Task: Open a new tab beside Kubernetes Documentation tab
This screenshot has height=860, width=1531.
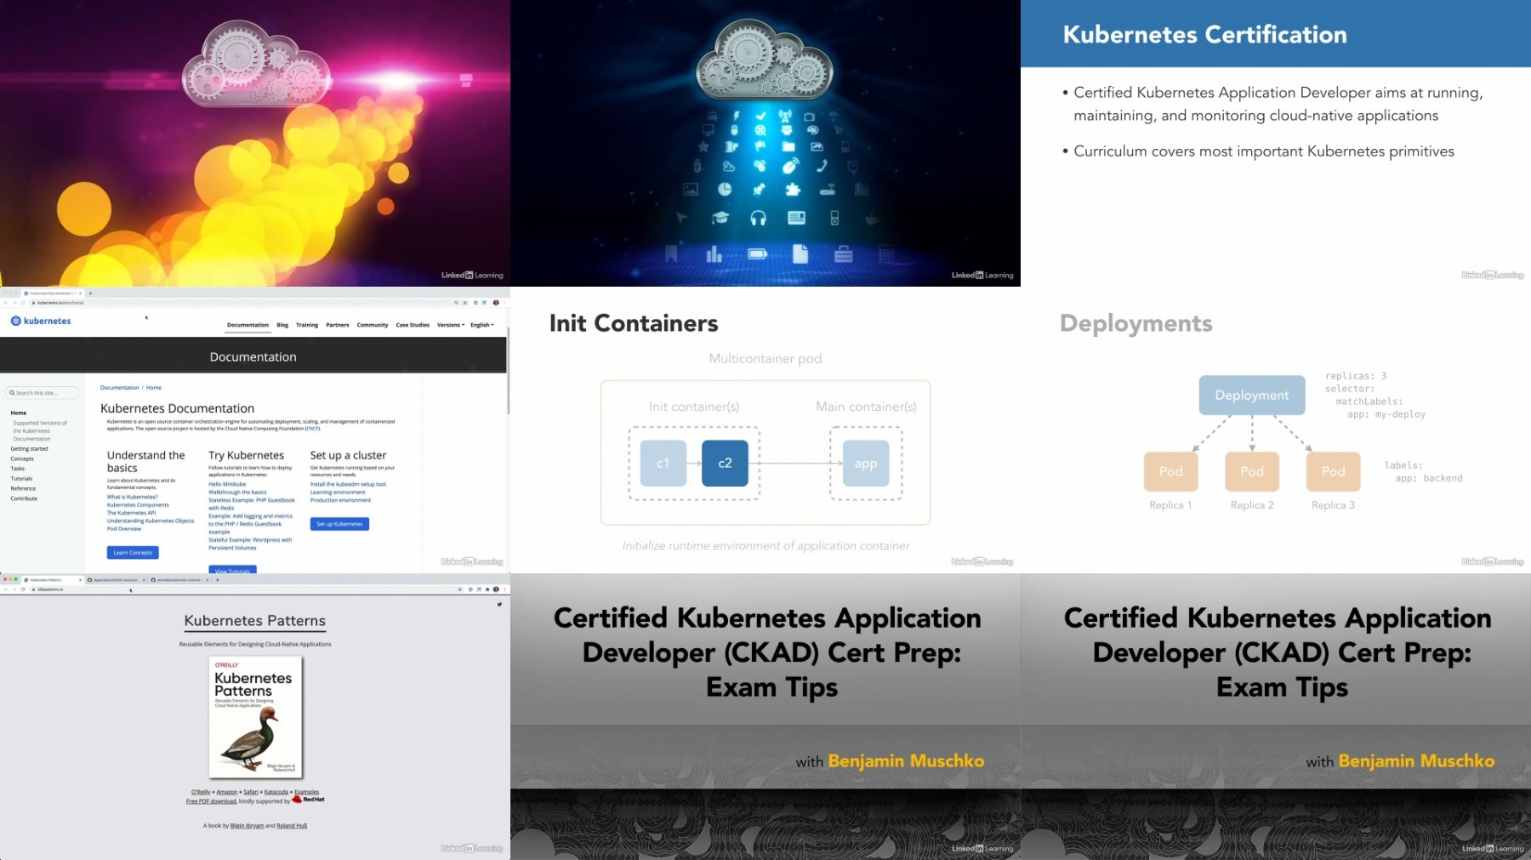Action: [90, 293]
